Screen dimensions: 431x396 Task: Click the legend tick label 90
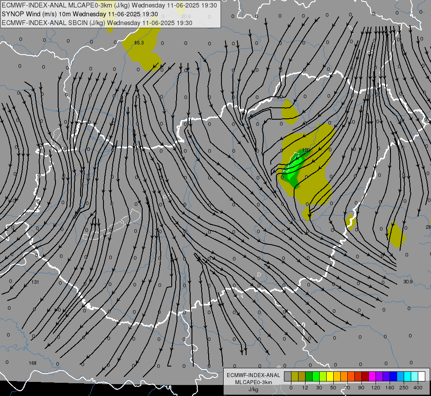361,388
